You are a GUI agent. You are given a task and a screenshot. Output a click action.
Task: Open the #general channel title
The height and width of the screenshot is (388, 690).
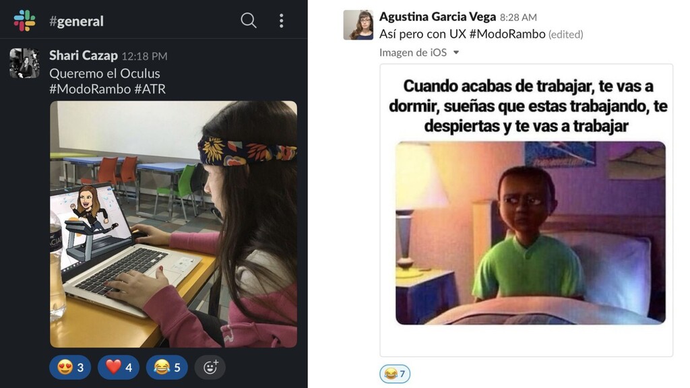coord(77,21)
